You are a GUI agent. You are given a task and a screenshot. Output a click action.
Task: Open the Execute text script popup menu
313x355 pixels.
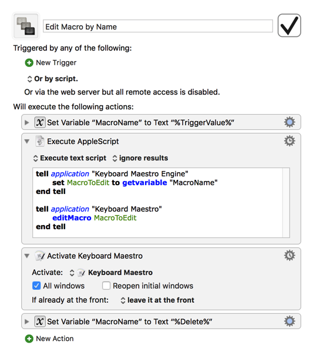[70, 158]
